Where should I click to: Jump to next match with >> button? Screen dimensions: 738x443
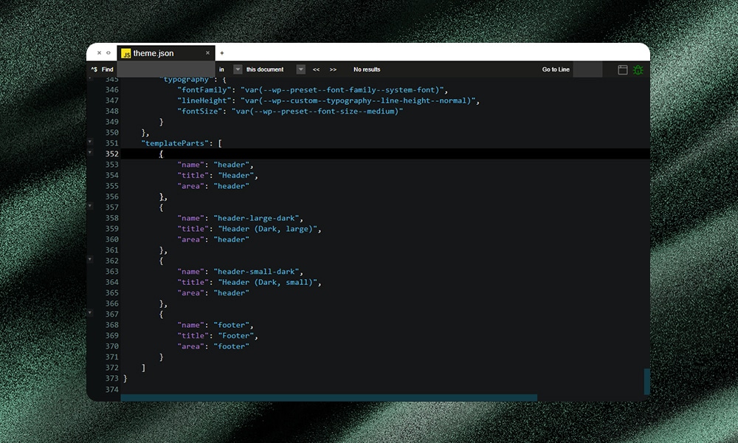click(333, 69)
